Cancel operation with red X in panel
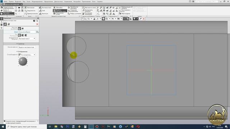The width and height of the screenshot is (230, 129). pyautogui.click(x=37, y=24)
